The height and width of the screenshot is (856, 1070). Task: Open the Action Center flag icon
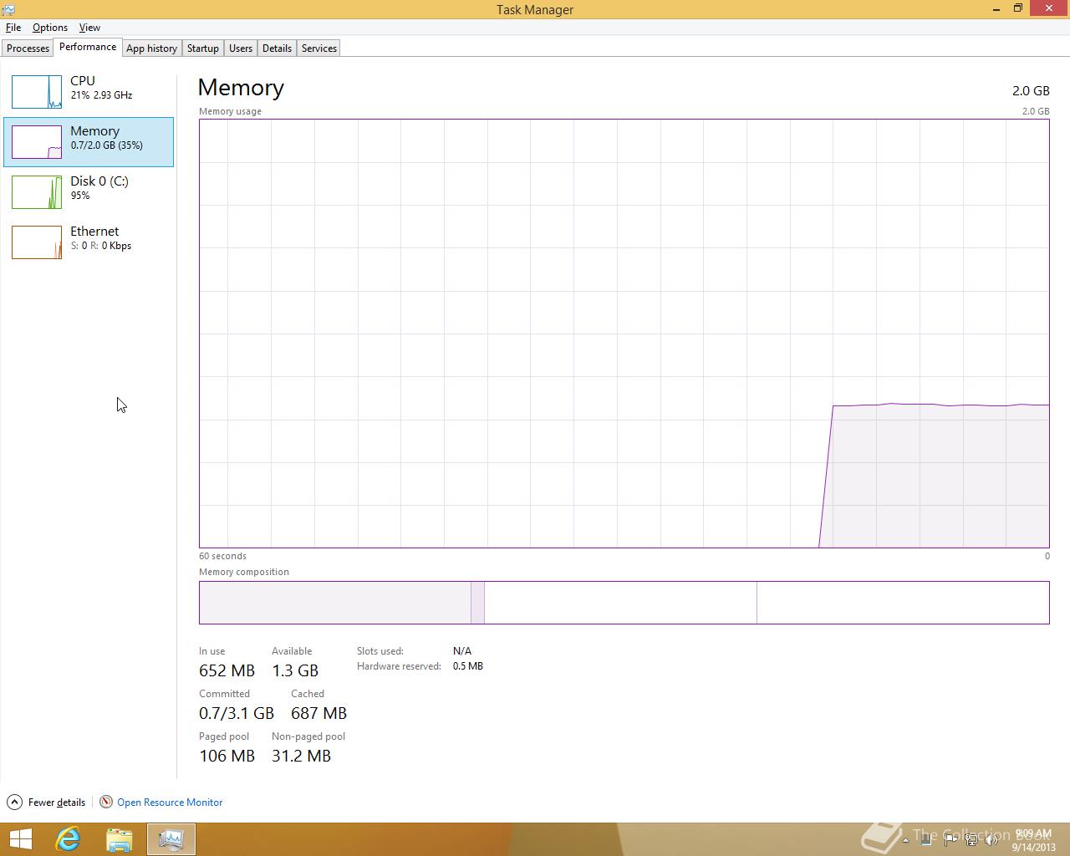point(950,840)
